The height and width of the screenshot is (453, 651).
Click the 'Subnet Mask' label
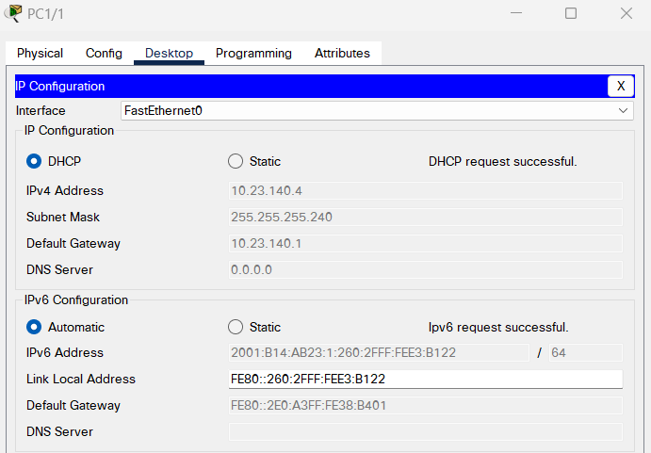[63, 217]
